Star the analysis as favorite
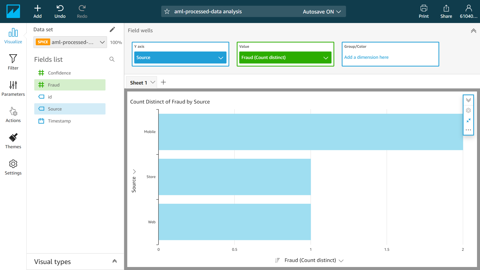Image resolution: width=480 pixels, height=270 pixels. coord(167,11)
